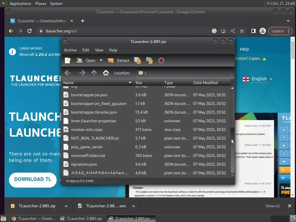Viewport: 296px width, 222px height.
Task: Switch to the Chrome window in the taskbar
Action: point(34,219)
